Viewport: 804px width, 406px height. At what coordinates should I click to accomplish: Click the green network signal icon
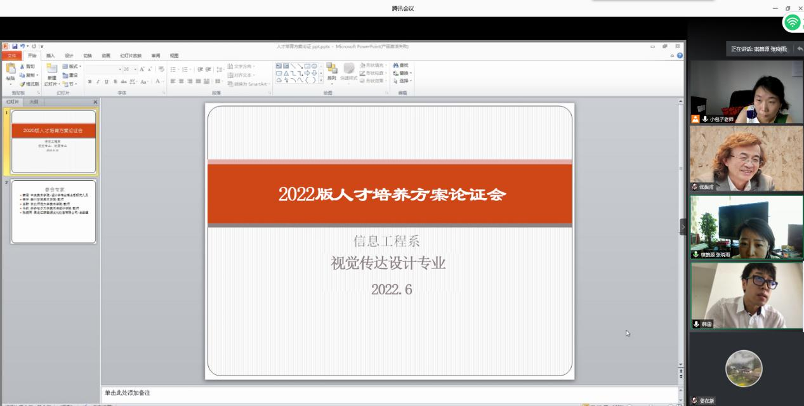[x=792, y=23]
